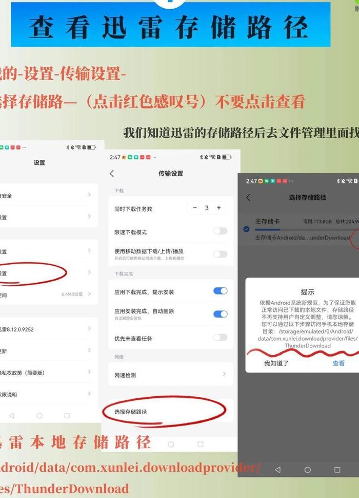Tap the back triangle in 选择存储路径 nav bar
359x498 pixels.
coord(277,469)
